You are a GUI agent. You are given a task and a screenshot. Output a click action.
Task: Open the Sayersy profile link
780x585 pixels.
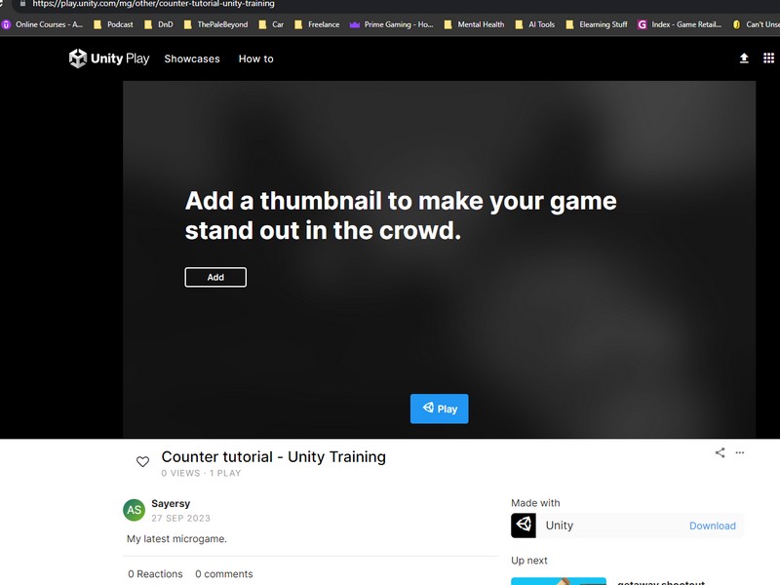point(171,503)
